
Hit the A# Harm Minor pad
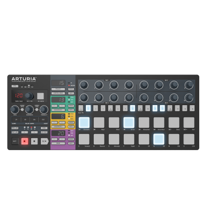159,122
